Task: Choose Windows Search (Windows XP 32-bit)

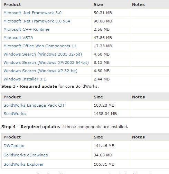Action: (40, 71)
